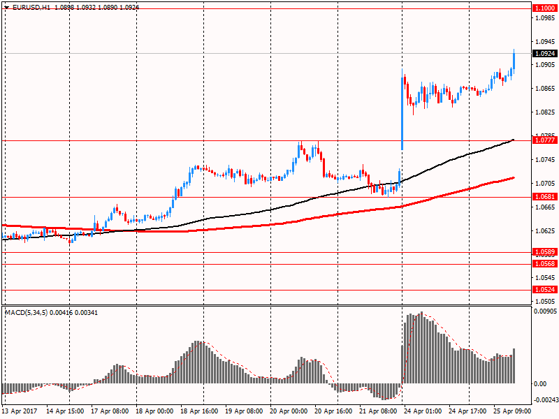The height and width of the screenshot is (419, 559).
Task: Select the latest blue candle at the chart's right edge
Action: coord(514,60)
